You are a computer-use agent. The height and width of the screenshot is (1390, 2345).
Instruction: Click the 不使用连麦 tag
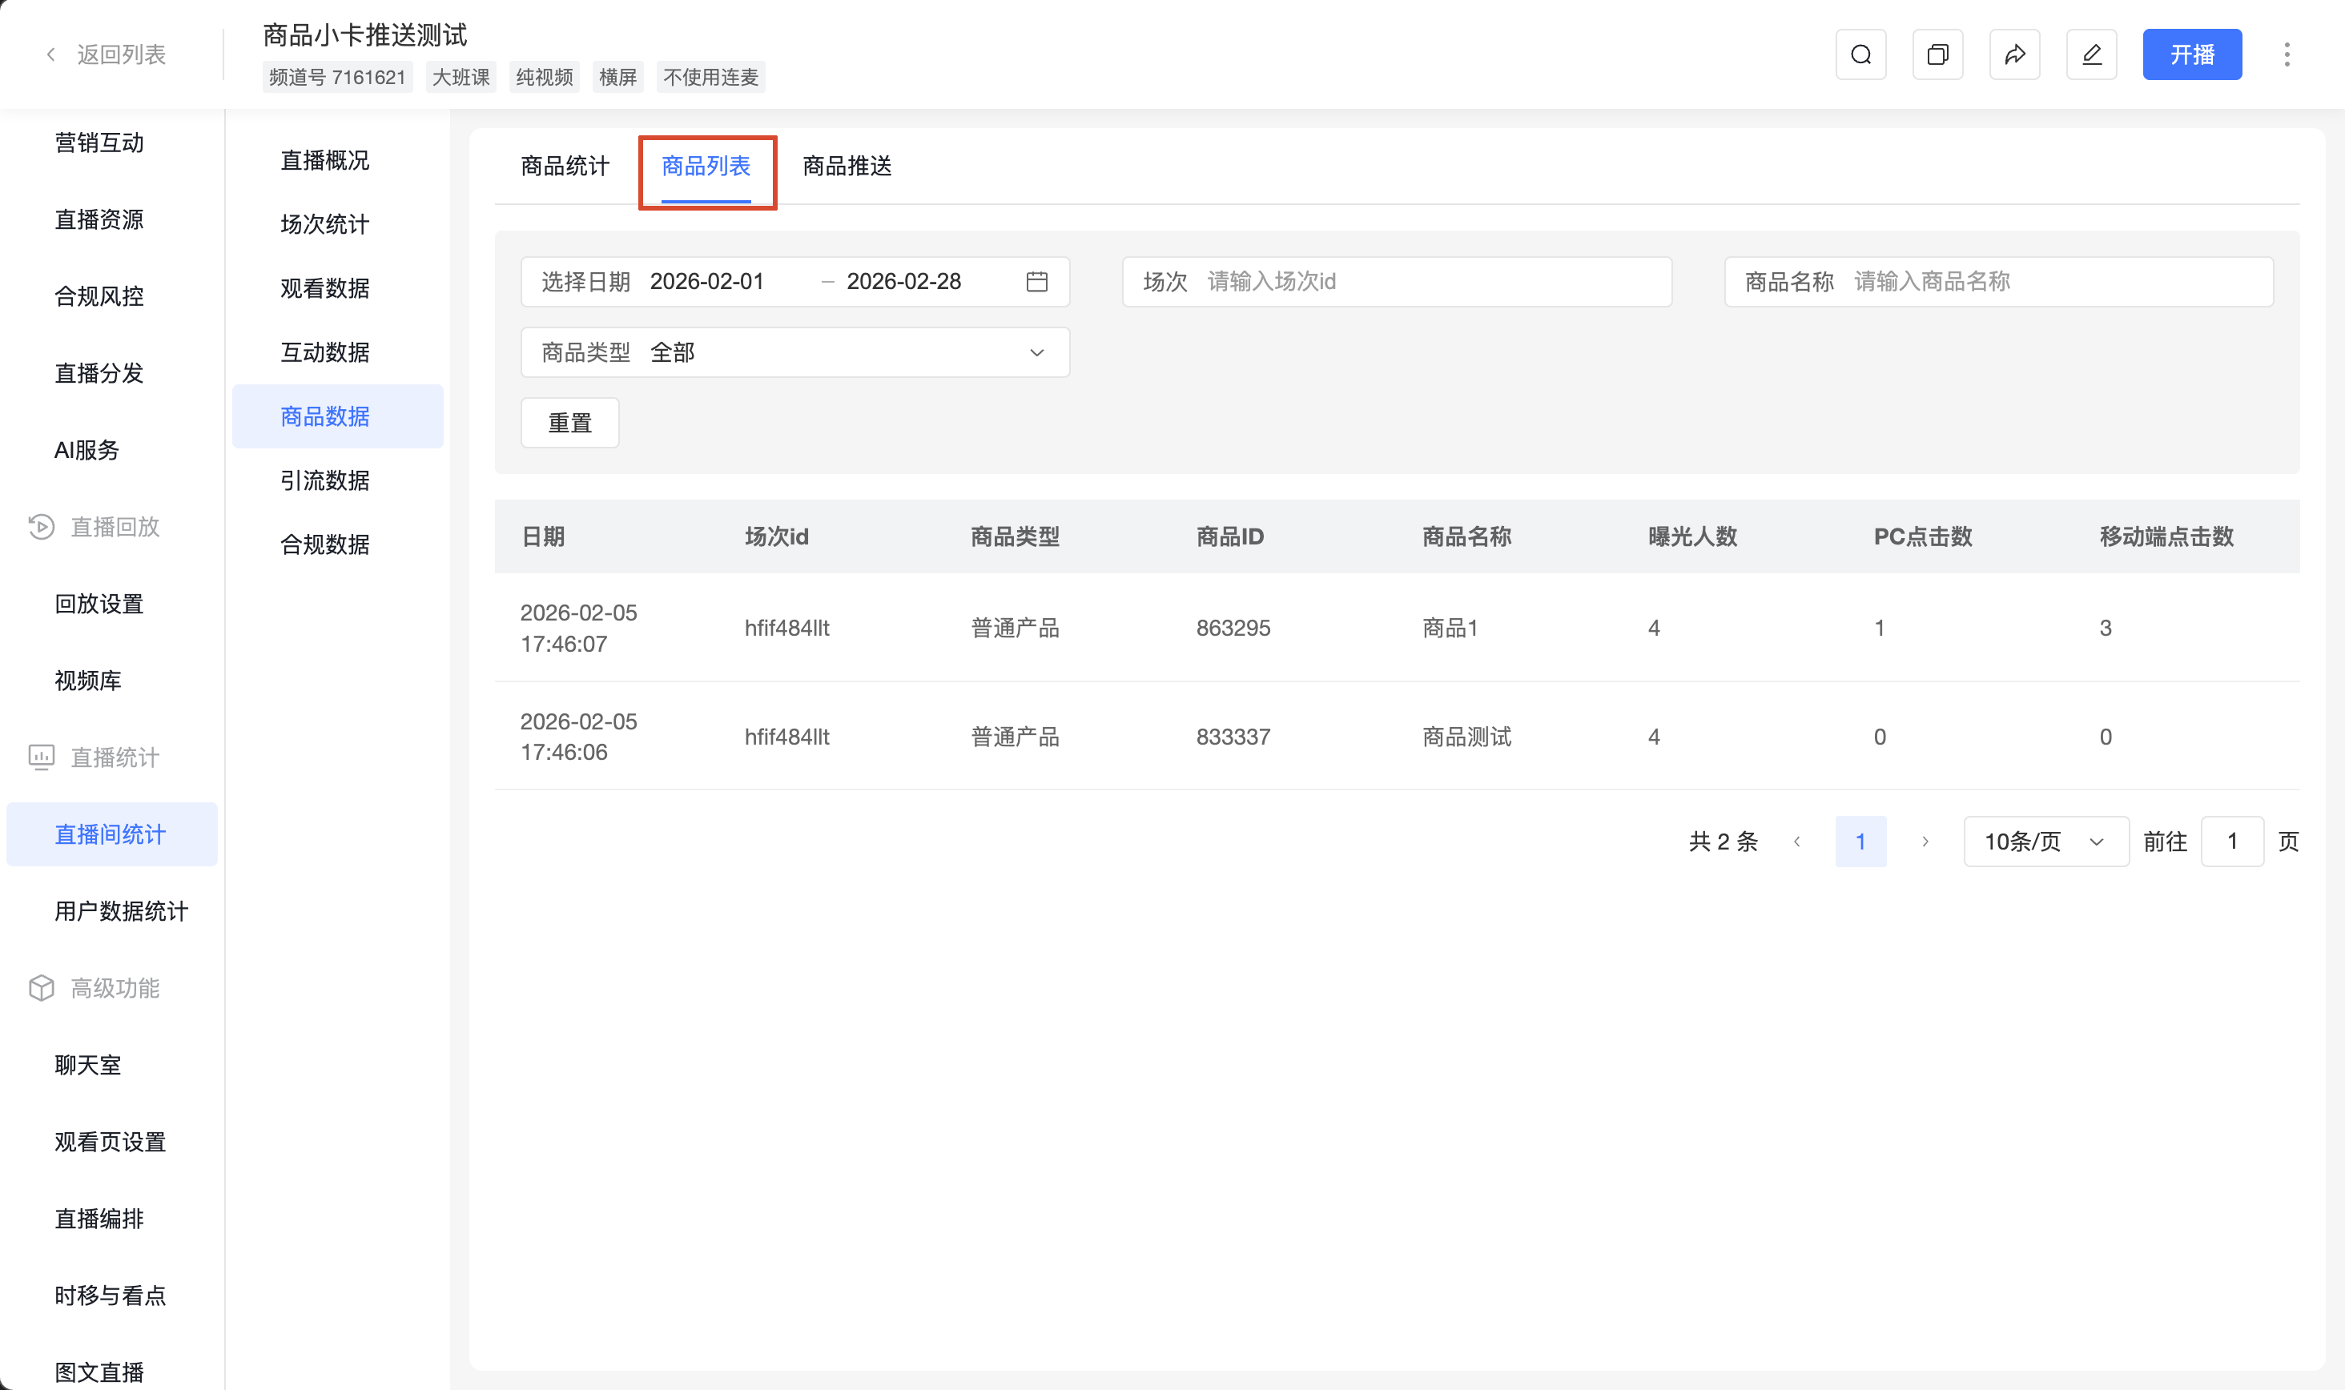(x=710, y=77)
